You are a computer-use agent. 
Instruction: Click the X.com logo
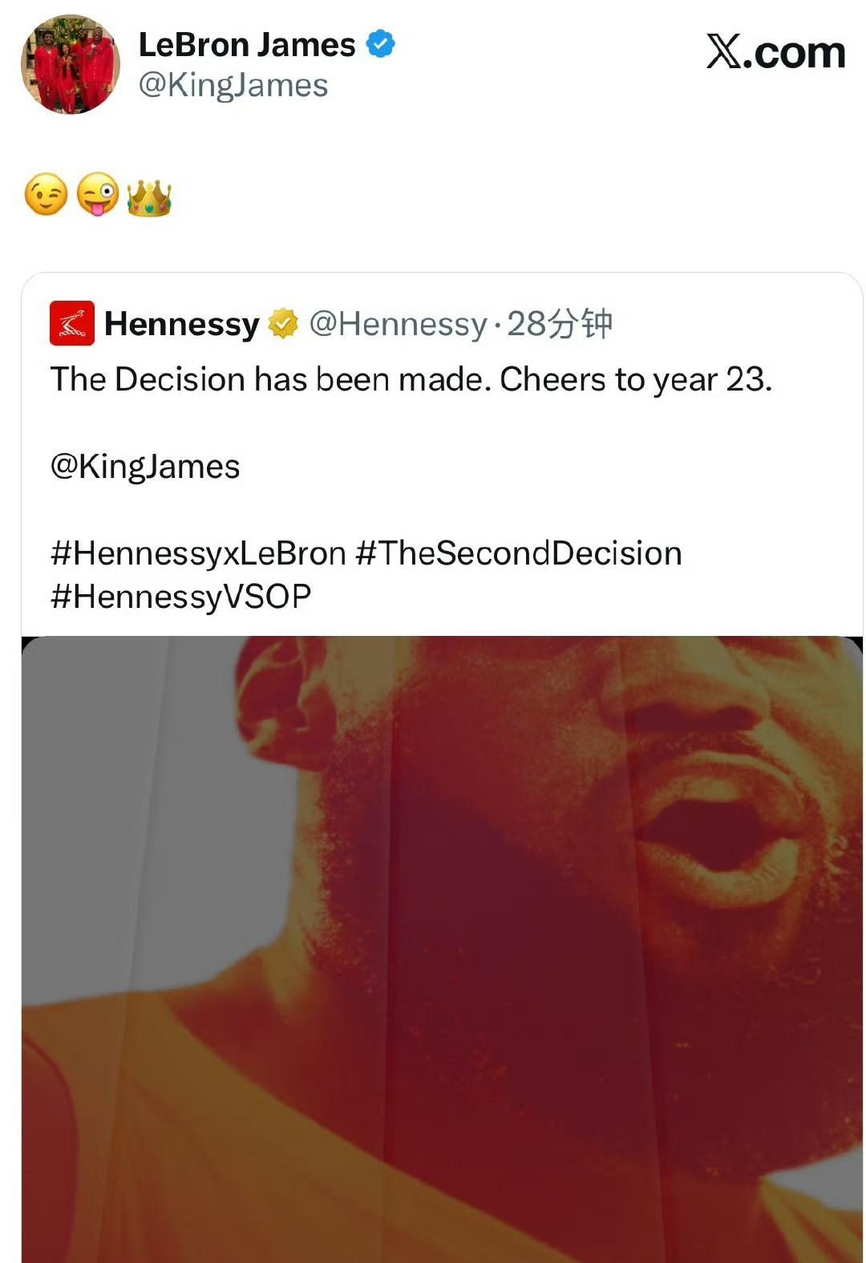(775, 53)
